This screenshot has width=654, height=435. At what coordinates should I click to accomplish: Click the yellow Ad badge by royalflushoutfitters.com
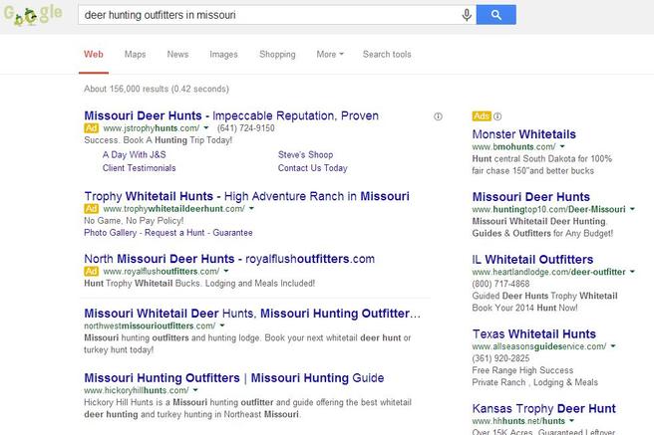tap(92, 272)
